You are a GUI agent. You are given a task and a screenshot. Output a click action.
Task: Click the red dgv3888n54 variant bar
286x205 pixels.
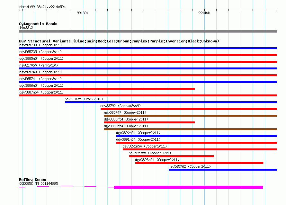click(149, 122)
